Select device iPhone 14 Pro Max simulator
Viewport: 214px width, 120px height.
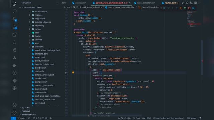pyautogui.click(x=169, y=118)
